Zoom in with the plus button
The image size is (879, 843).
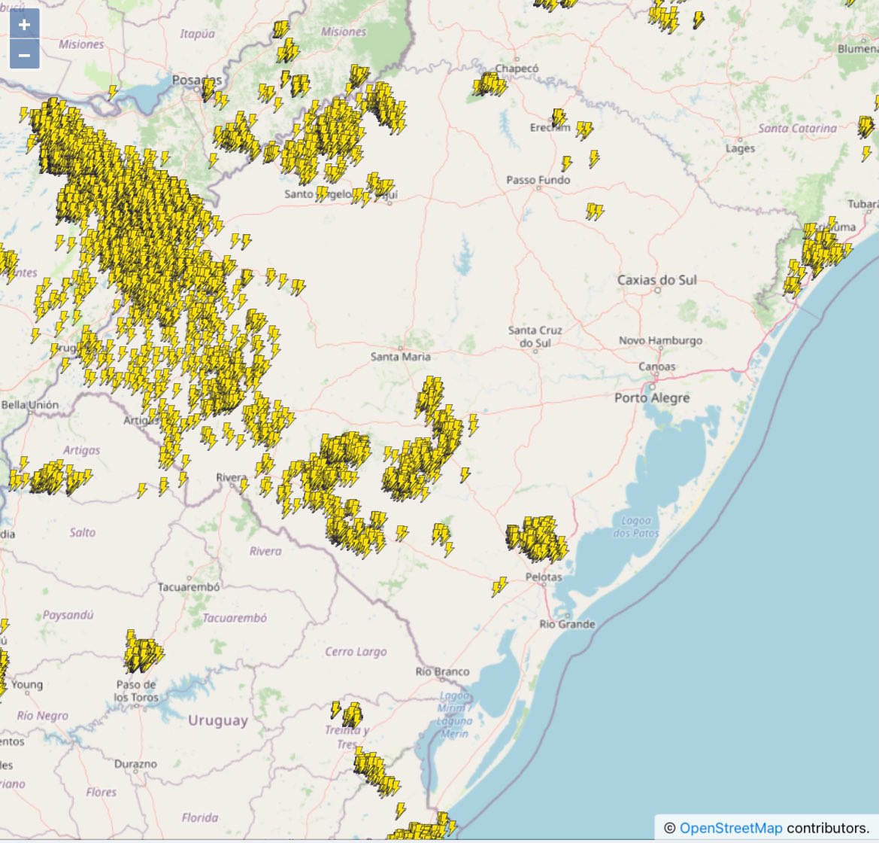coord(24,25)
